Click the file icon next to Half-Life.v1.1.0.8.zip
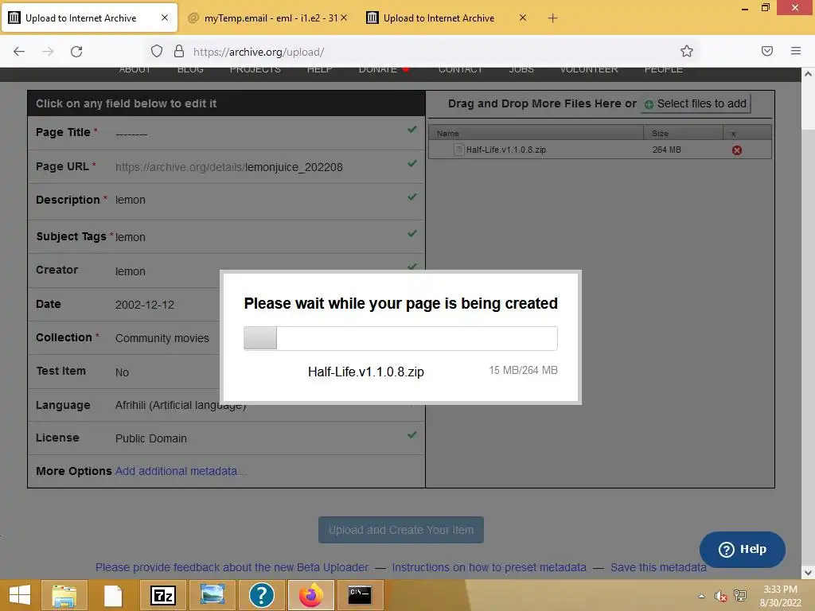Screen dimensions: 815x611 click(458, 150)
